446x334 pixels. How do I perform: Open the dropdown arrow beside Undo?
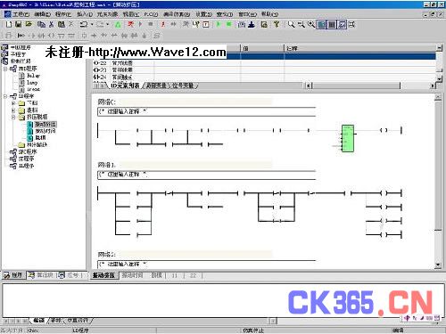(x=92, y=24)
